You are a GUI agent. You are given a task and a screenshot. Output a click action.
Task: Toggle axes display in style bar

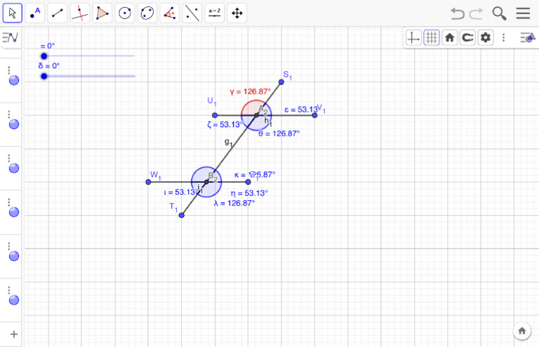[x=413, y=37]
